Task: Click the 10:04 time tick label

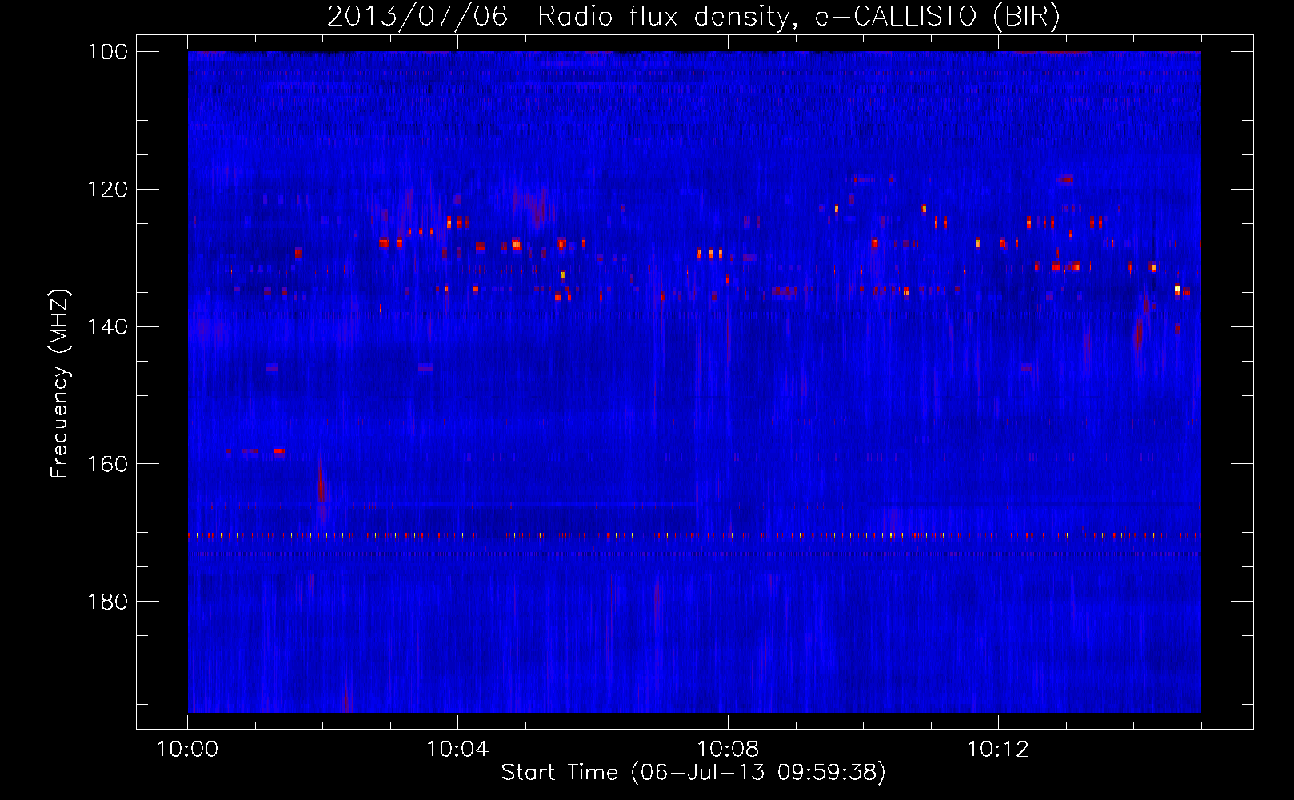Action: pyautogui.click(x=457, y=750)
